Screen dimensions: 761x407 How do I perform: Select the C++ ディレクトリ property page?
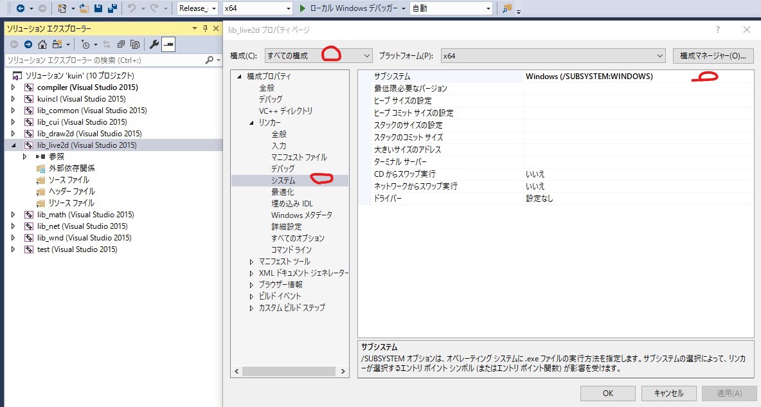click(x=285, y=111)
